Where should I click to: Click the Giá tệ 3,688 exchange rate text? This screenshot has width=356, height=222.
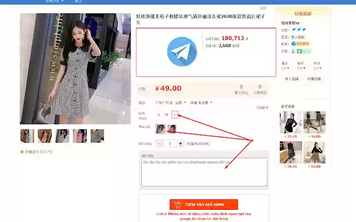pos(222,46)
